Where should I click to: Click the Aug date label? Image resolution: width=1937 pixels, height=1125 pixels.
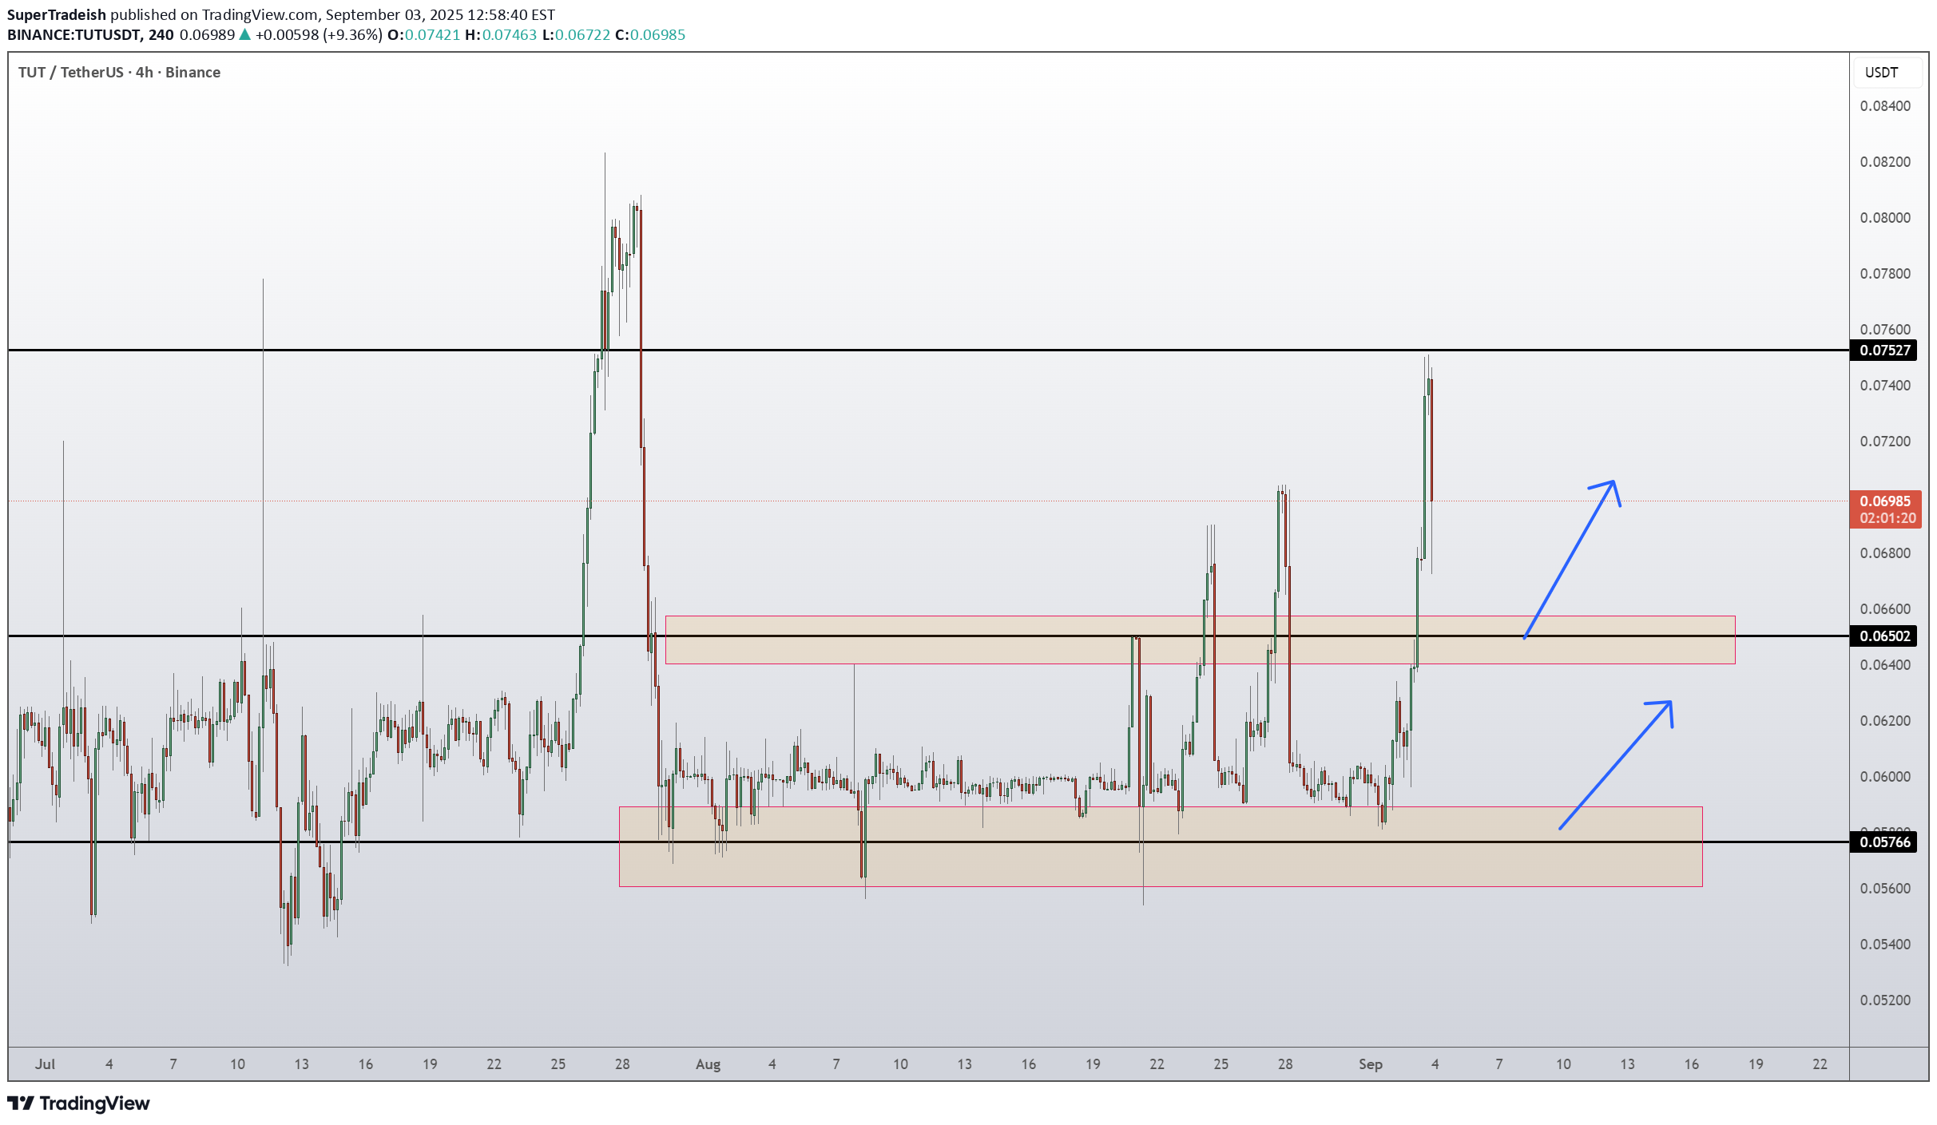pos(708,1064)
